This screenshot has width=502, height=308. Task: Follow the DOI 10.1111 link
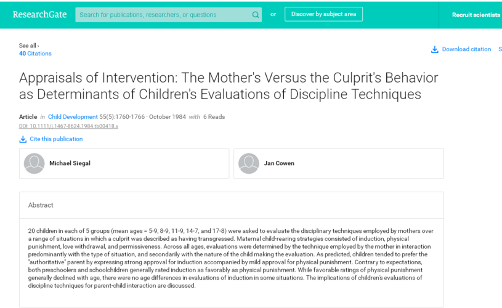[x=68, y=126]
